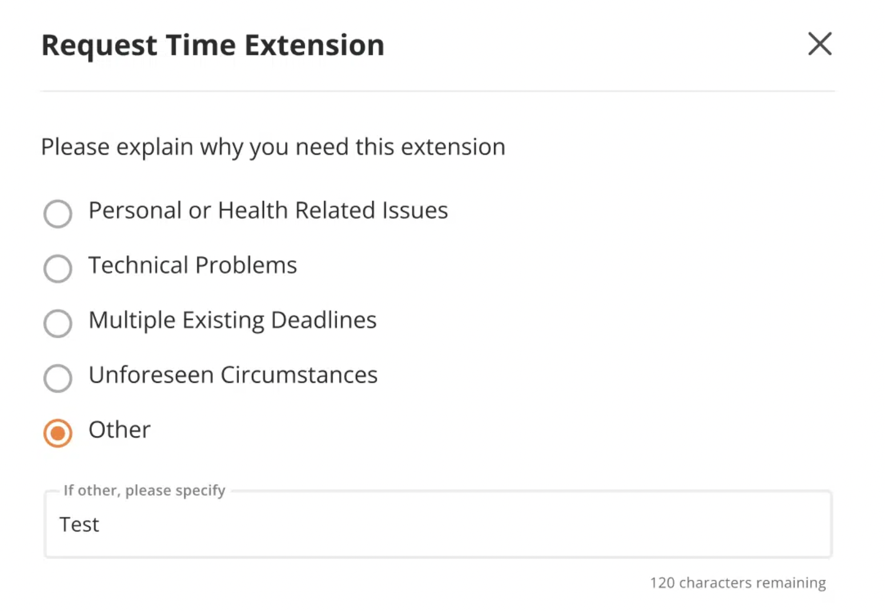Click the 'Personal or Health Related Issues' label text
The image size is (885, 611).
268,211
